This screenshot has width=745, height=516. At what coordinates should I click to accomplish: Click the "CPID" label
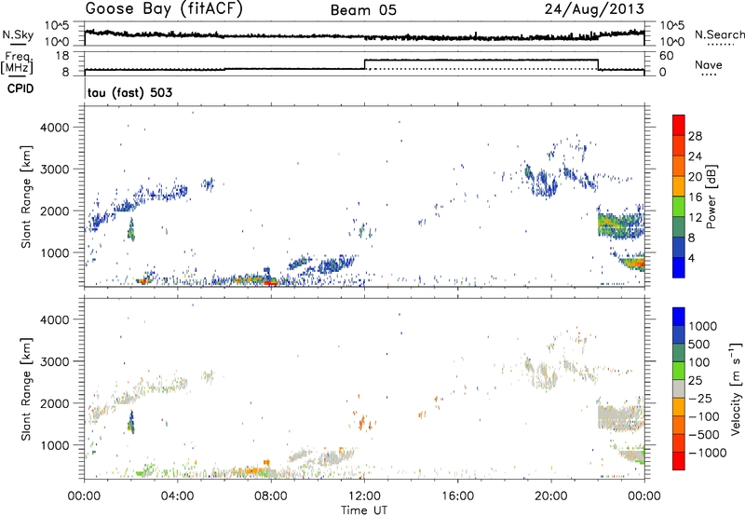click(x=20, y=88)
